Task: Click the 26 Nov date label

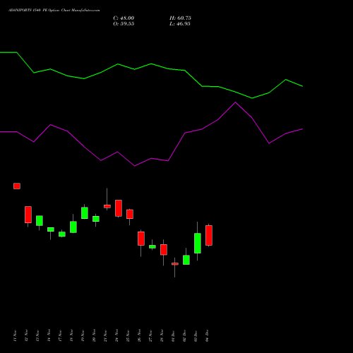Action: (139, 335)
